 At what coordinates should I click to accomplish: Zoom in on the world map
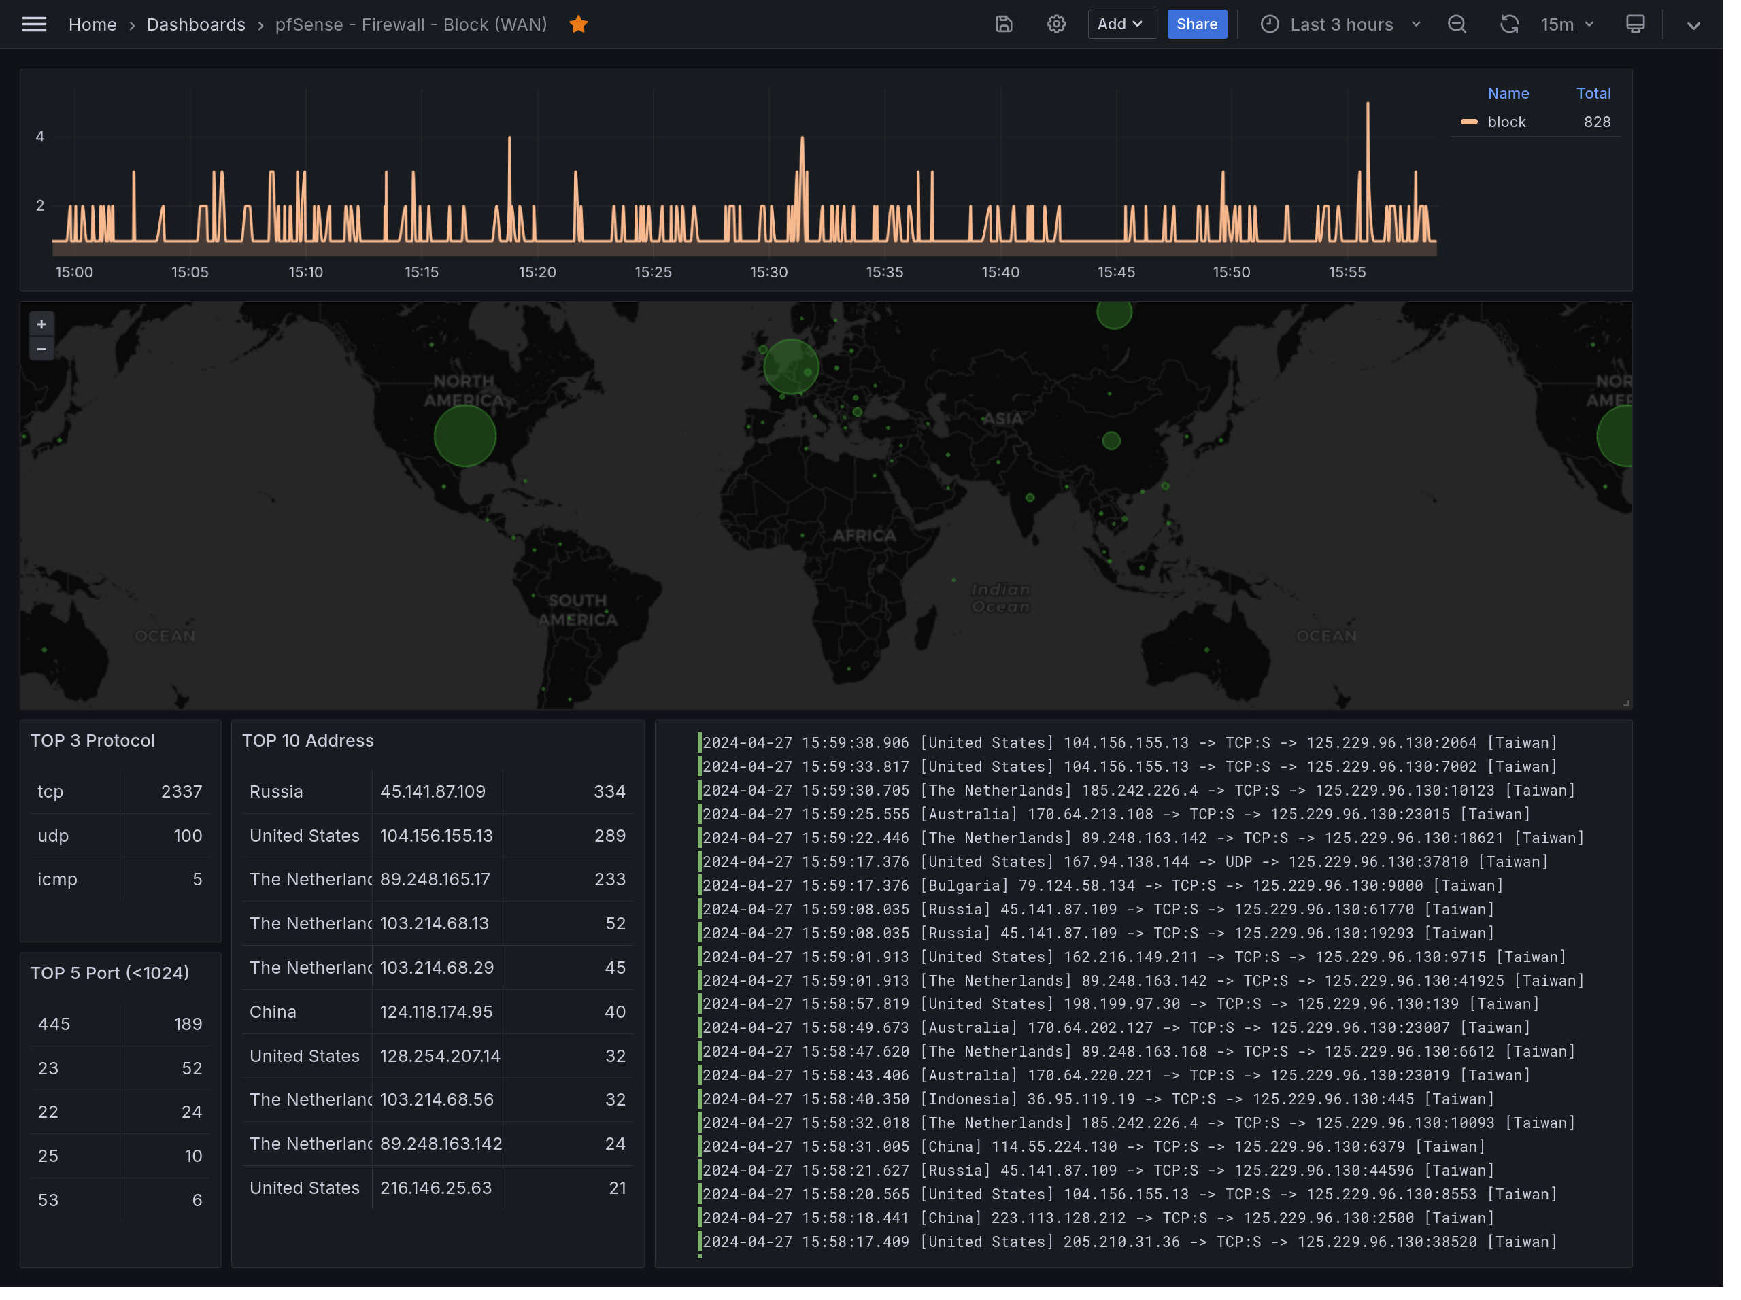coord(41,324)
